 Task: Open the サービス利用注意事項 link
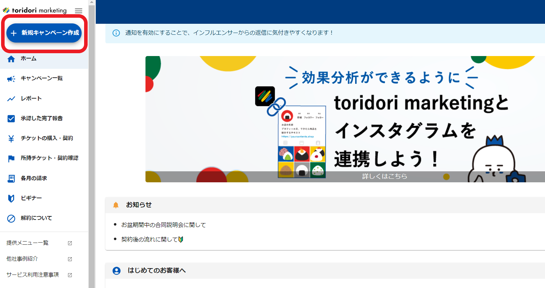click(33, 275)
